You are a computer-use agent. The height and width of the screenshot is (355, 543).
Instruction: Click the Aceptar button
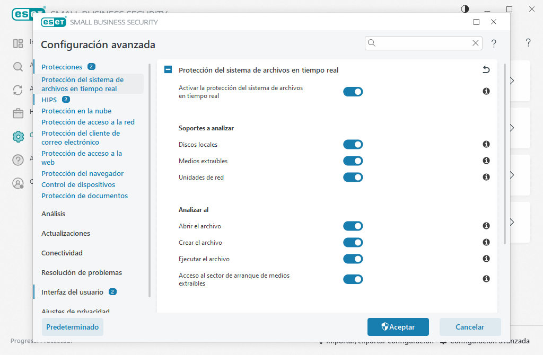click(398, 327)
